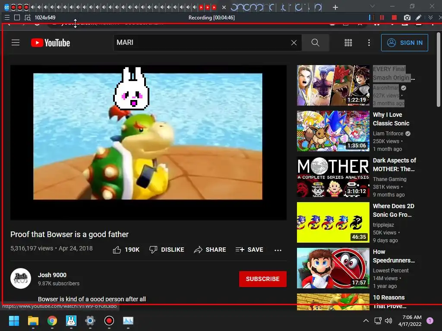442x331 pixels.
Task: Click the search magnifier button
Action: pos(315,43)
